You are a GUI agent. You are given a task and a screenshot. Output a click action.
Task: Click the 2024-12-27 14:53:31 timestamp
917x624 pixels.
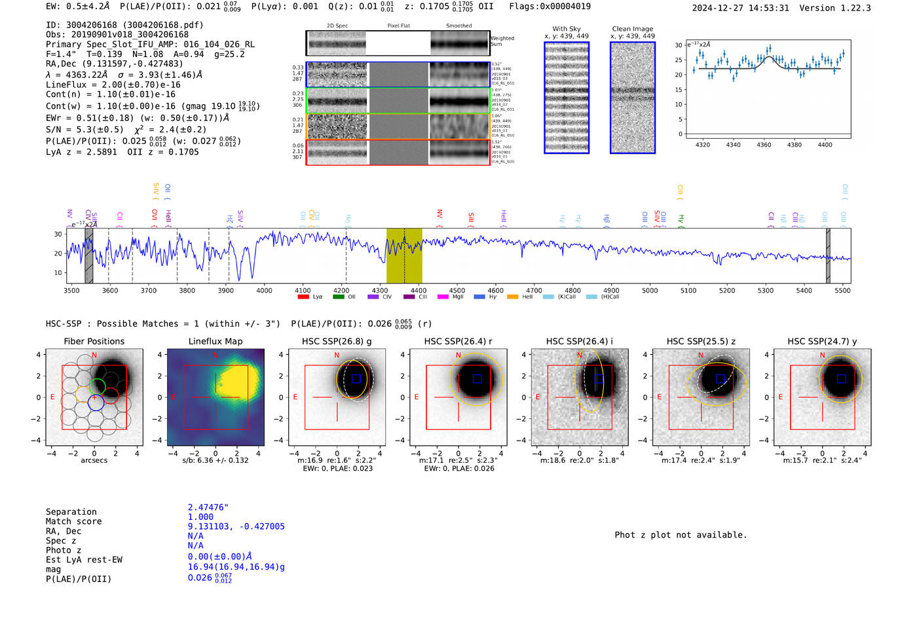click(x=740, y=8)
